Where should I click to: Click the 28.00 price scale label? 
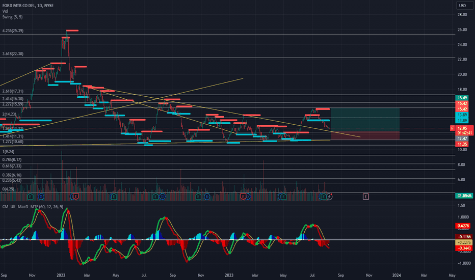click(462, 15)
